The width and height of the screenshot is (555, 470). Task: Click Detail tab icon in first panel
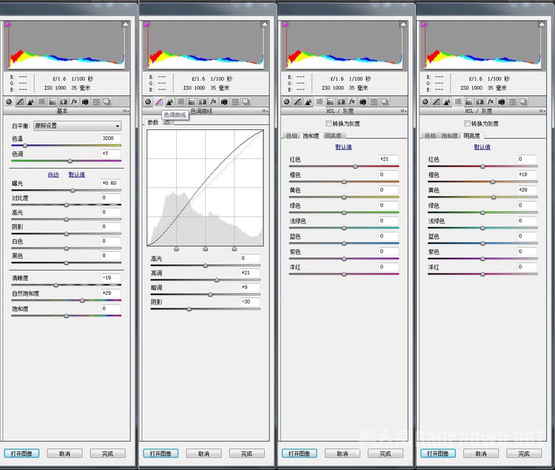click(31, 101)
